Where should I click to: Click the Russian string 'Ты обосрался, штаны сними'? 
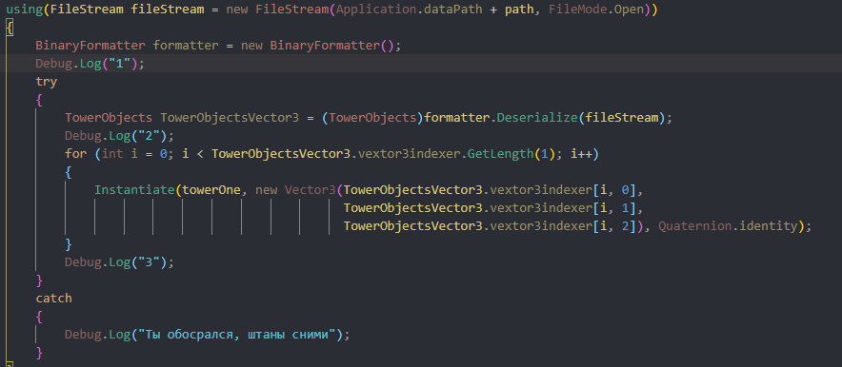click(237, 335)
